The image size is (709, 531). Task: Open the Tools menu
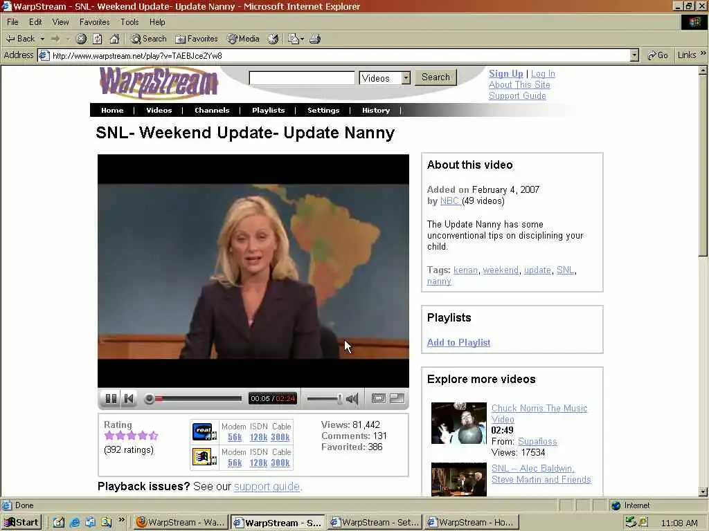click(x=129, y=21)
